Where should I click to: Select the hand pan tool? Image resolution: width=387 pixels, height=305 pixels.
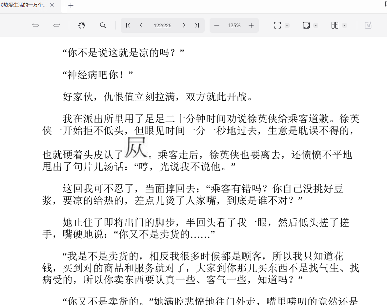81,25
